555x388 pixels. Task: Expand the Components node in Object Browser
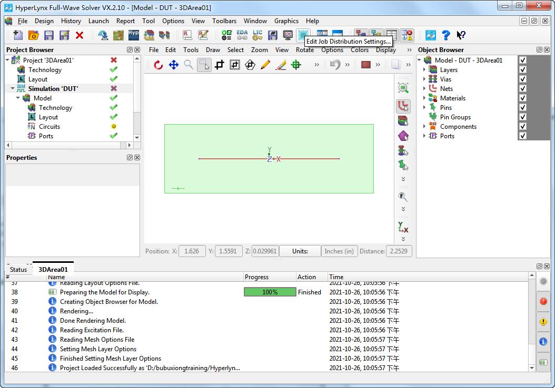(x=424, y=127)
